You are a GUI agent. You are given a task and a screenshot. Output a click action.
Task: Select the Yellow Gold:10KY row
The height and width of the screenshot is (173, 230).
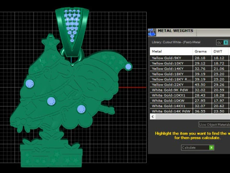190,63
